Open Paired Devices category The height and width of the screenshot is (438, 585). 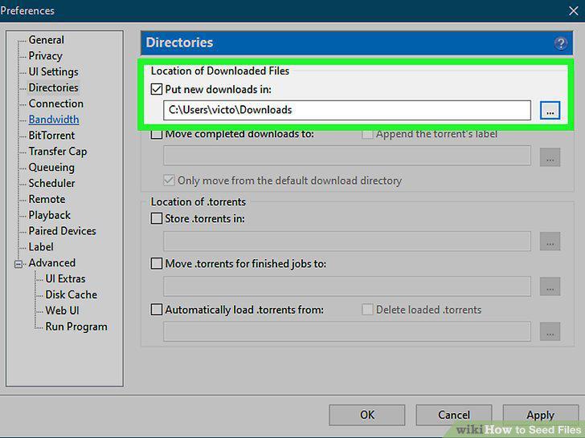[x=63, y=231]
